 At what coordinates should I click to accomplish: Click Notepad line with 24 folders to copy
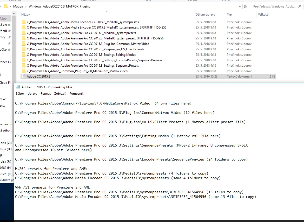[131, 159]
